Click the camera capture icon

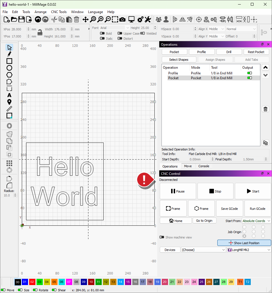point(122,19)
